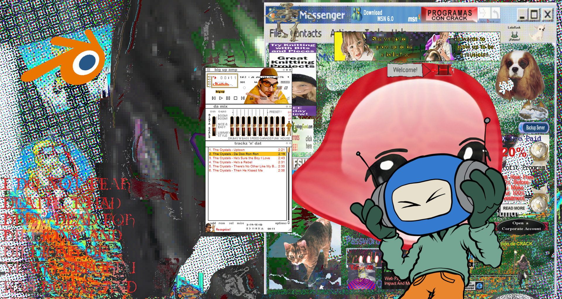Adjust the first equalizer band slider in da mix
The height and width of the screenshot is (299, 562).
coord(232,126)
